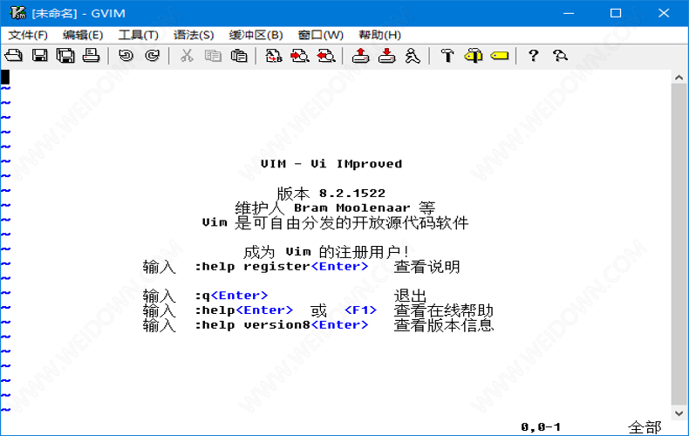Click the ':help register<Enter>' text
Viewport: 689px width, 436px height.
281,266
